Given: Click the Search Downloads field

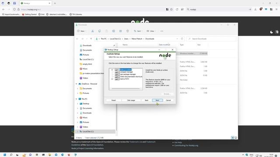Looking at the screenshot, I should coord(211,39).
